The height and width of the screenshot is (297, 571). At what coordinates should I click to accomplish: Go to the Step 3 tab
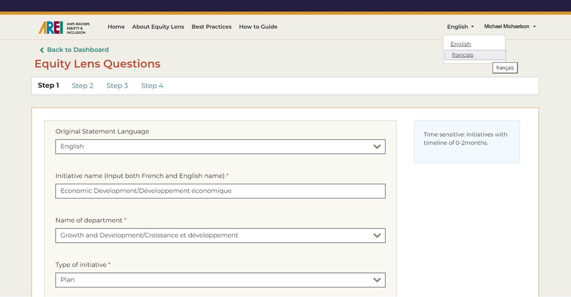pyautogui.click(x=117, y=86)
